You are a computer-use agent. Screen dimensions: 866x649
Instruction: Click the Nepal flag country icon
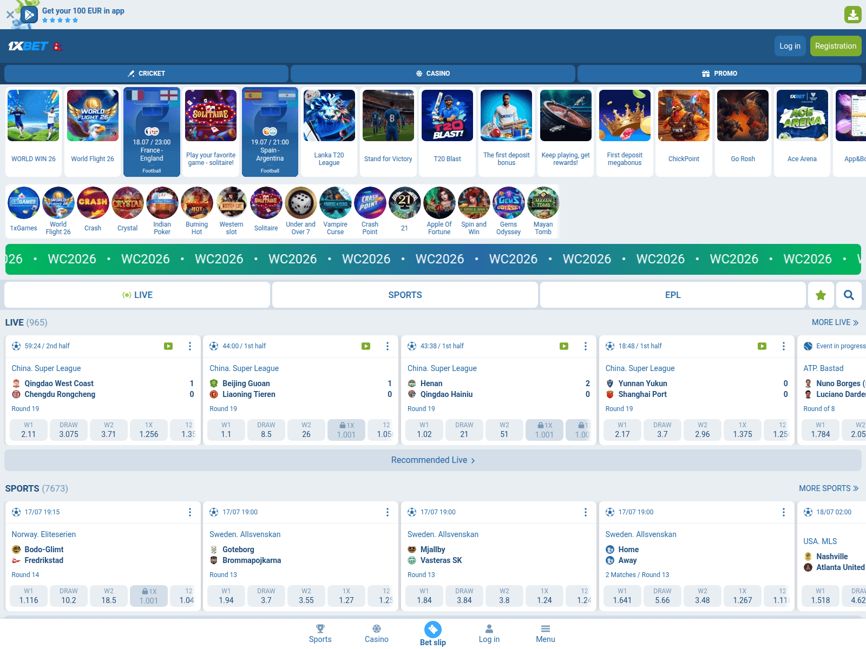click(58, 47)
